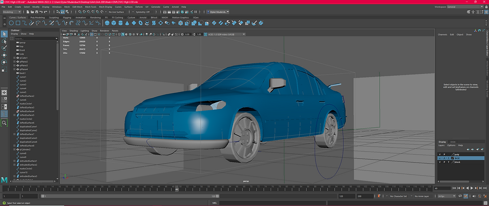Activate the Select tool in the toolbox
Viewport: 489px width, 206px height.
(x=4, y=34)
